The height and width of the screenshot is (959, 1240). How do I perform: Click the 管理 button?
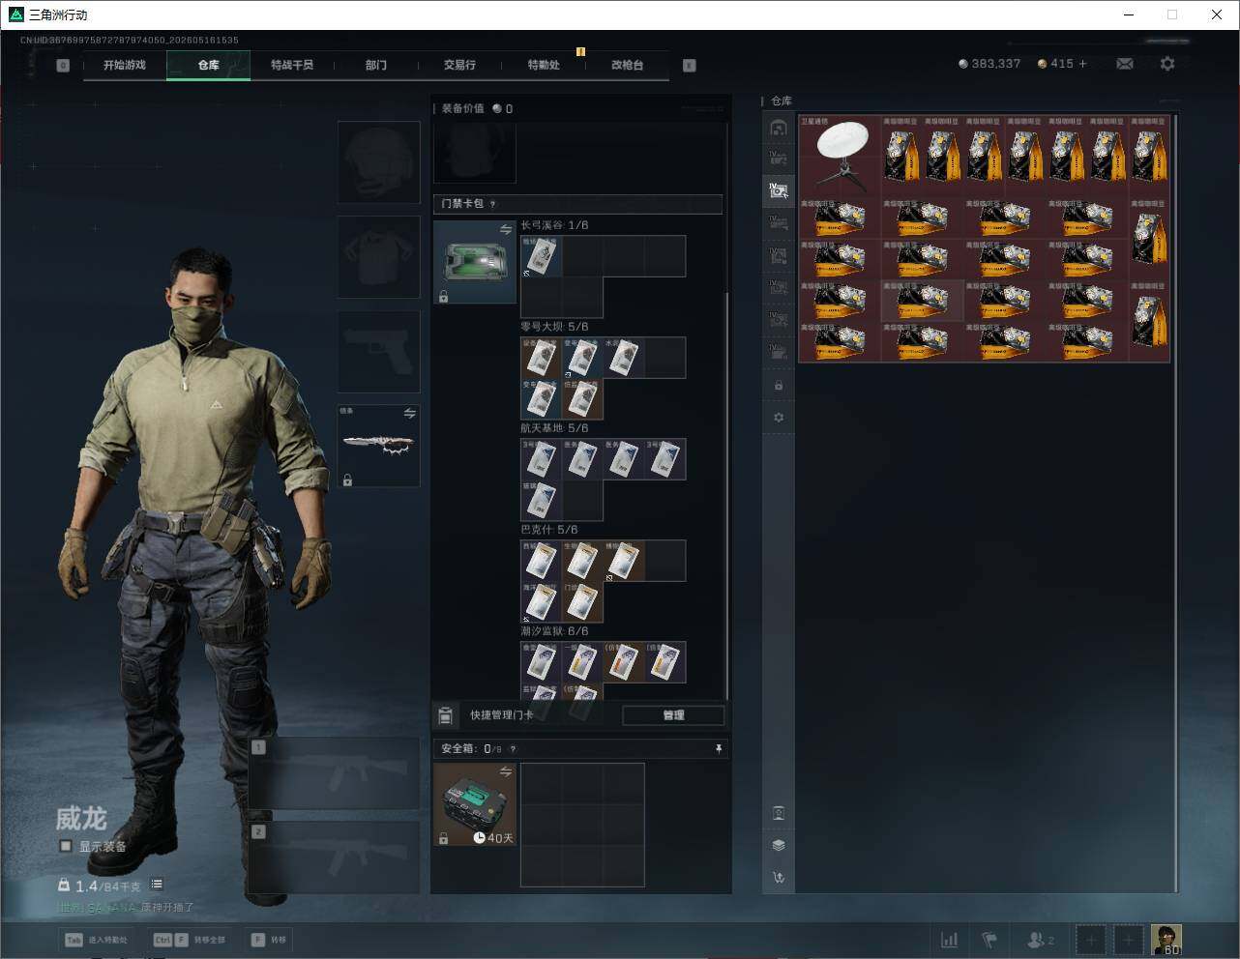[673, 715]
